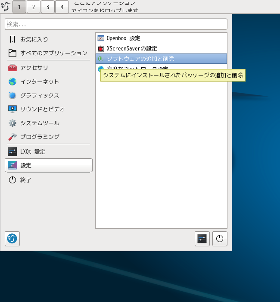Open the 終了 leave category
Viewport: 280px width, 302px height.
pos(48,180)
